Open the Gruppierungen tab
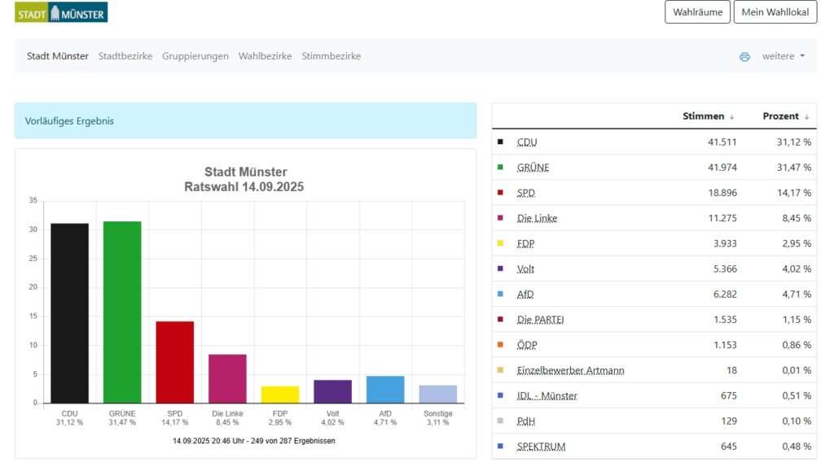The width and height of the screenshot is (834, 467). [x=195, y=56]
